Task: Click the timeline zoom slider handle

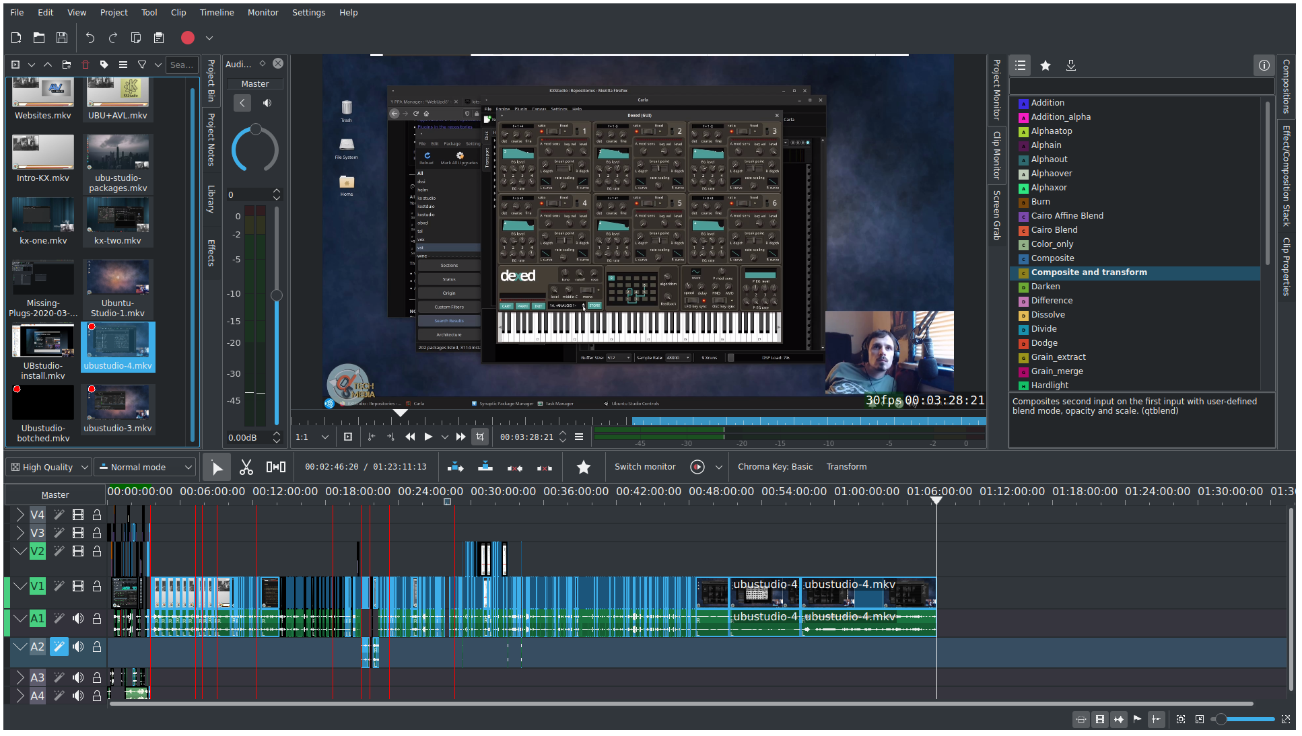Action: pos(1221,719)
